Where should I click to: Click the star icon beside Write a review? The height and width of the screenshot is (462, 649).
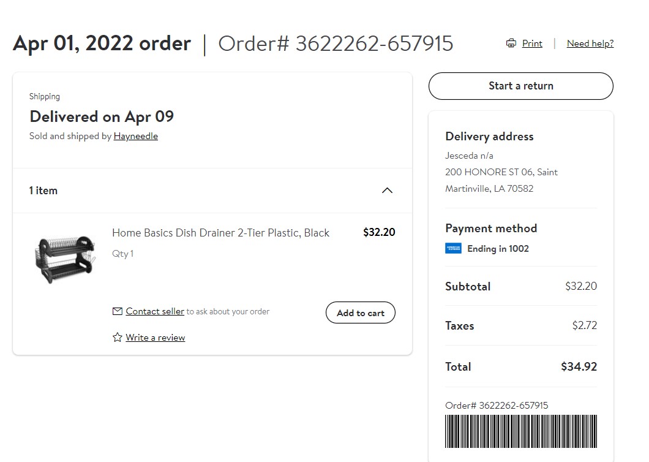(x=117, y=337)
